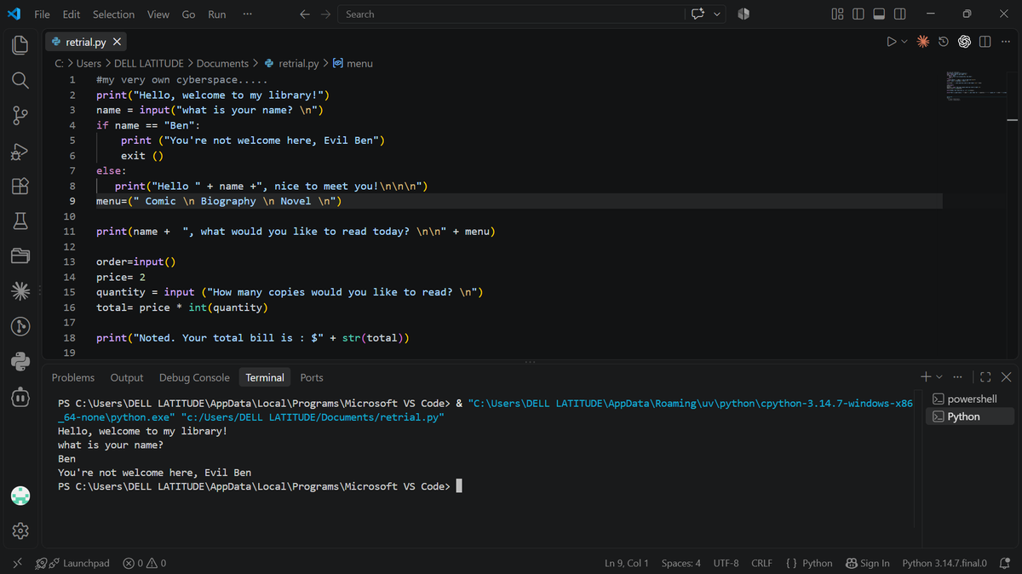Click the orange Claude icon in editor toolbar
This screenshot has width=1022, height=574.
(x=923, y=42)
